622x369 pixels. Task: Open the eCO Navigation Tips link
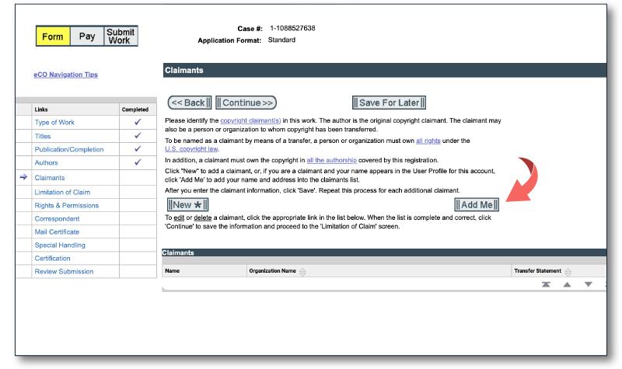[x=65, y=75]
